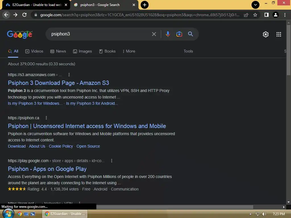Select the psiphon3 - Google Search tab
291x218 pixels.
pyautogui.click(x=104, y=5)
